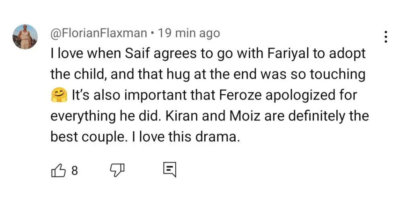Click the word "touching" in the comment
Screen dimensions: 411x198
(x=338, y=75)
